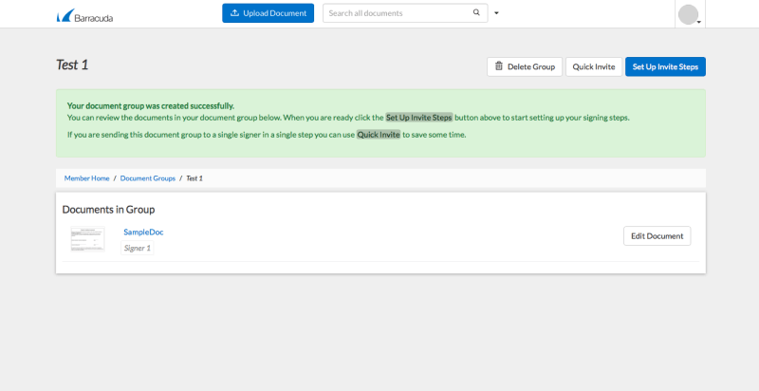The width and height of the screenshot is (759, 391).
Task: Click the Barracuda logo
Action: pos(84,15)
